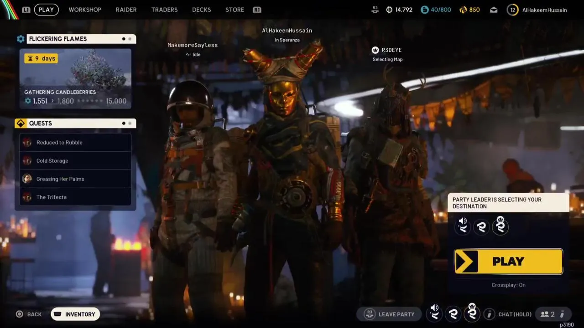Click the Reduced to Rubble trader portrait icon
The height and width of the screenshot is (328, 584).
[x=27, y=143]
